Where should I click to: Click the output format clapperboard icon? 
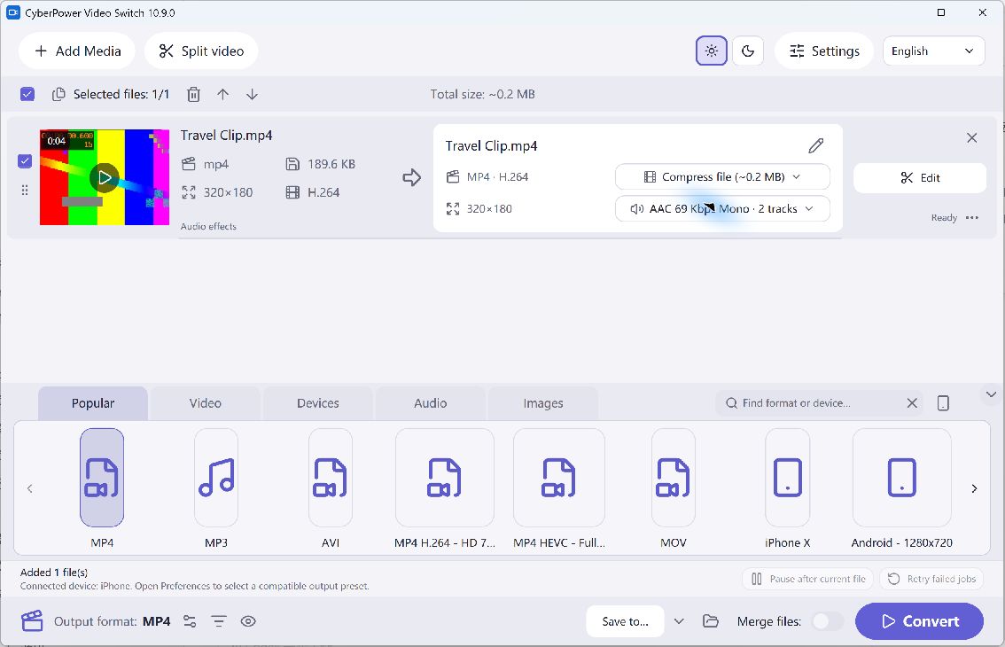pos(32,620)
